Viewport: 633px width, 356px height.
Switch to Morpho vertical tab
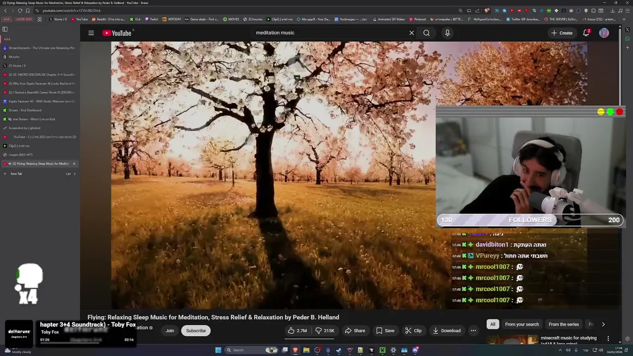pyautogui.click(x=40, y=57)
